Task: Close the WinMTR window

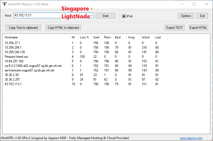Action: (x=207, y=4)
